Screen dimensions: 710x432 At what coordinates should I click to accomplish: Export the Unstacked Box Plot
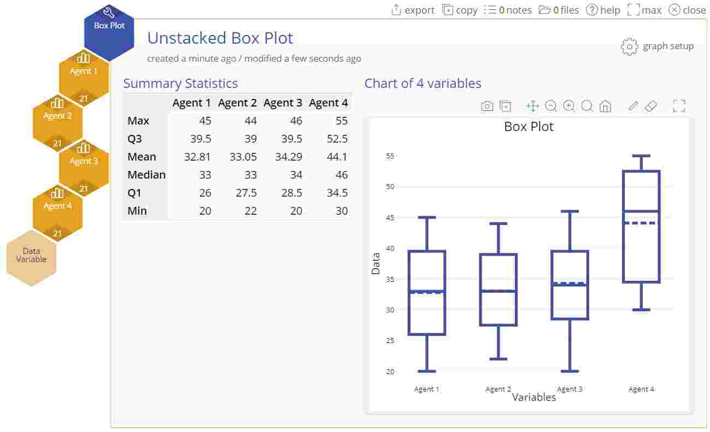pos(413,10)
